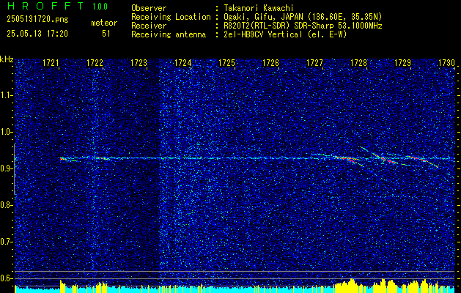Click the 1723 time marker

139,62
